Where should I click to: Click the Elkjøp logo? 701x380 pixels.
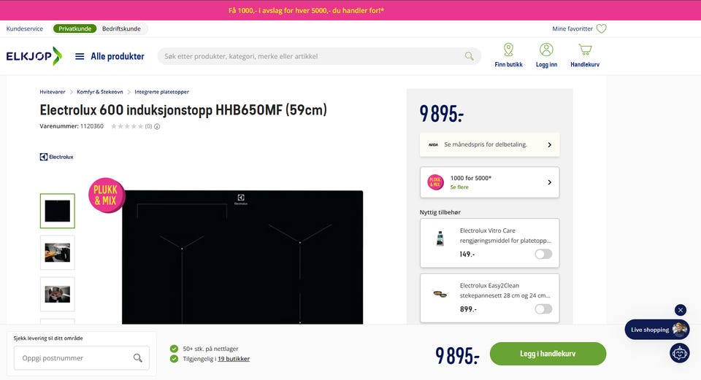pyautogui.click(x=34, y=56)
